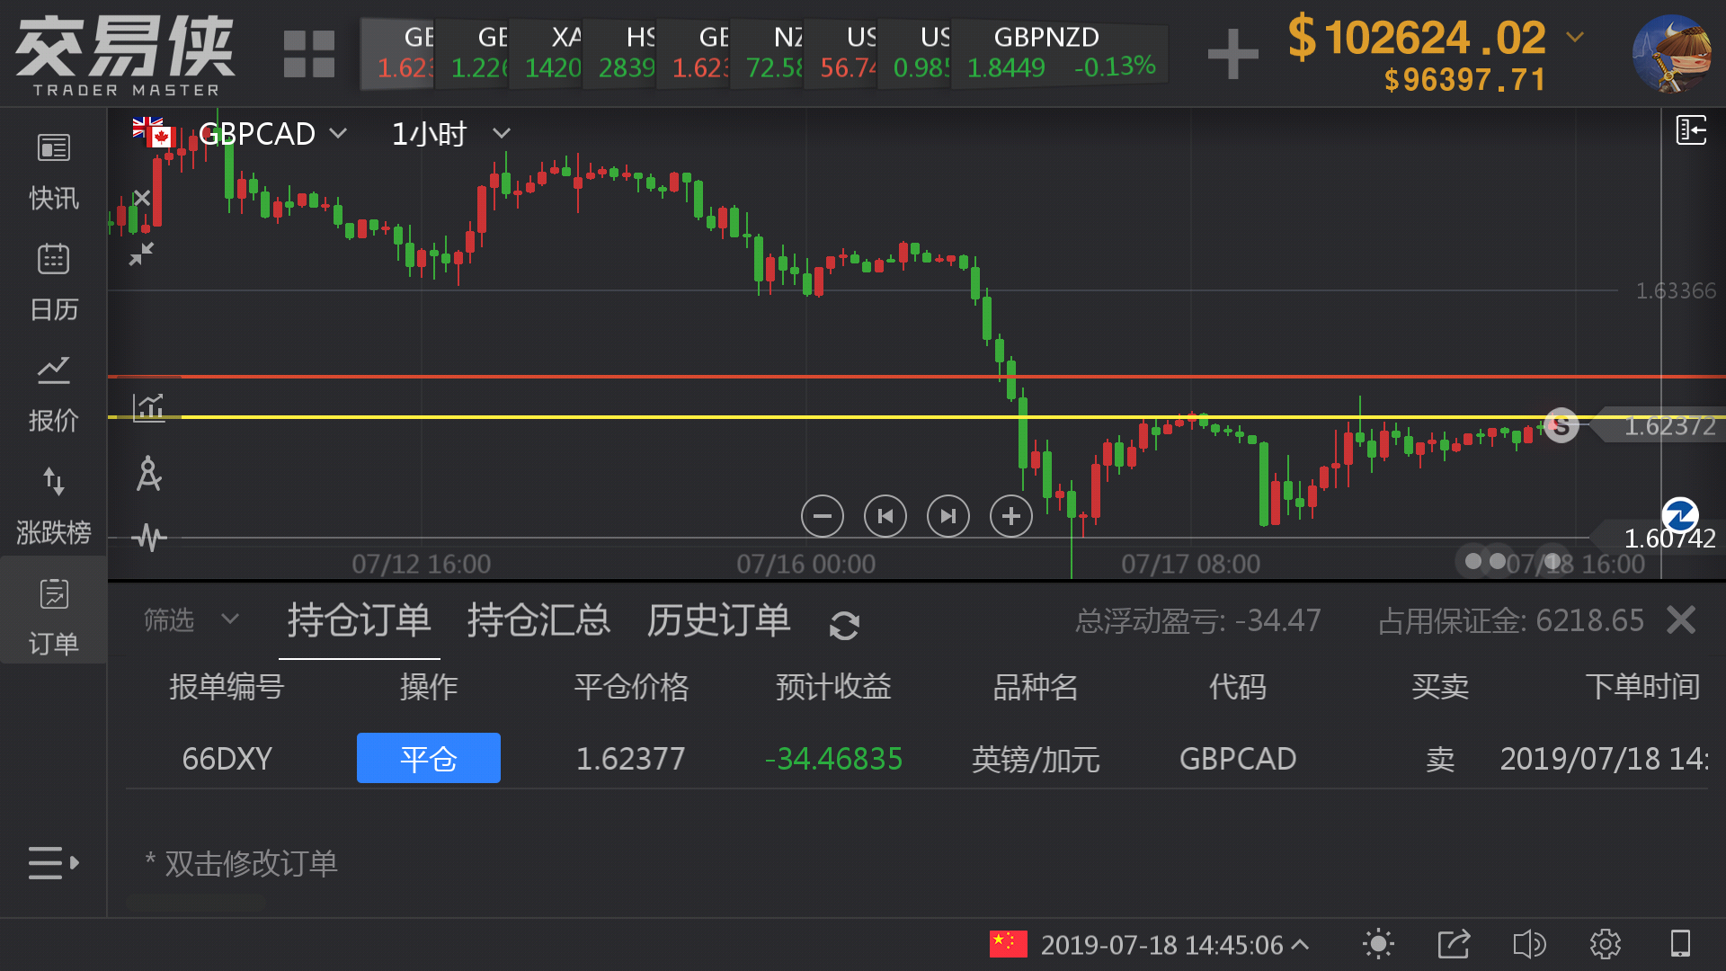Click the plus button to add symbol
The height and width of the screenshot is (971, 1726).
1232,54
